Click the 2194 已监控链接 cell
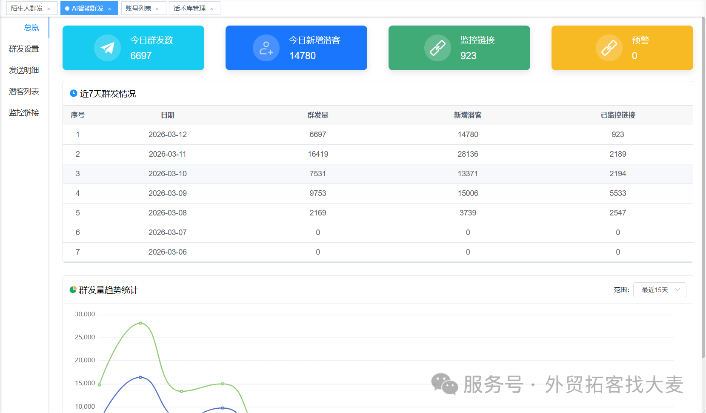This screenshot has width=706, height=413. click(618, 174)
